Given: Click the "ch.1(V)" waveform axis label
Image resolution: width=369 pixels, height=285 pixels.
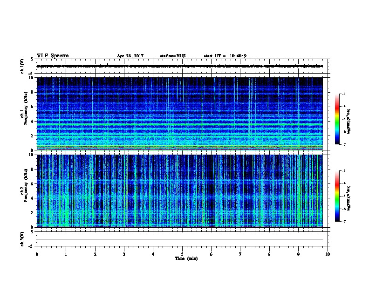Looking at the screenshot, I should tap(22, 66).
